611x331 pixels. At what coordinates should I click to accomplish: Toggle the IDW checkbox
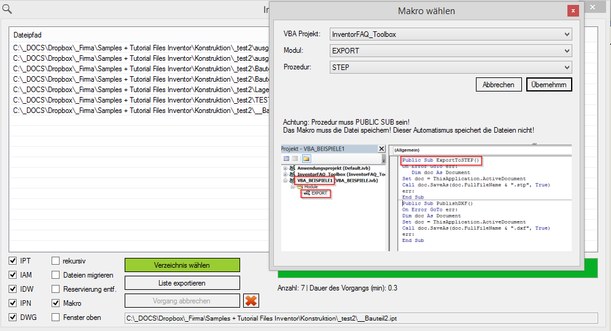13,289
